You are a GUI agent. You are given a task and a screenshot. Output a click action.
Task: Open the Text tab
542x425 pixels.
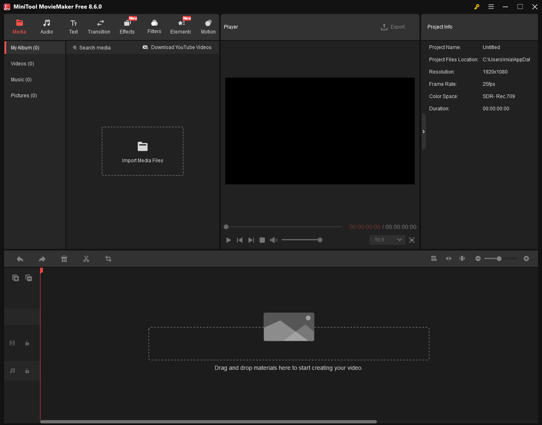point(74,27)
